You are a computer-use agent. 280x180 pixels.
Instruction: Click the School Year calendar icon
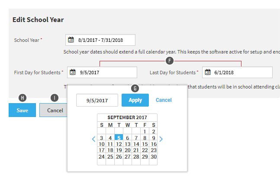point(71,40)
